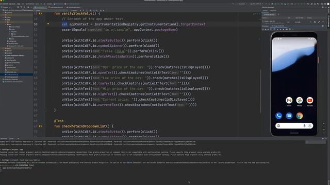The width and height of the screenshot is (330, 185).
Task: Click targetContext on line 50
Action: 193,24
